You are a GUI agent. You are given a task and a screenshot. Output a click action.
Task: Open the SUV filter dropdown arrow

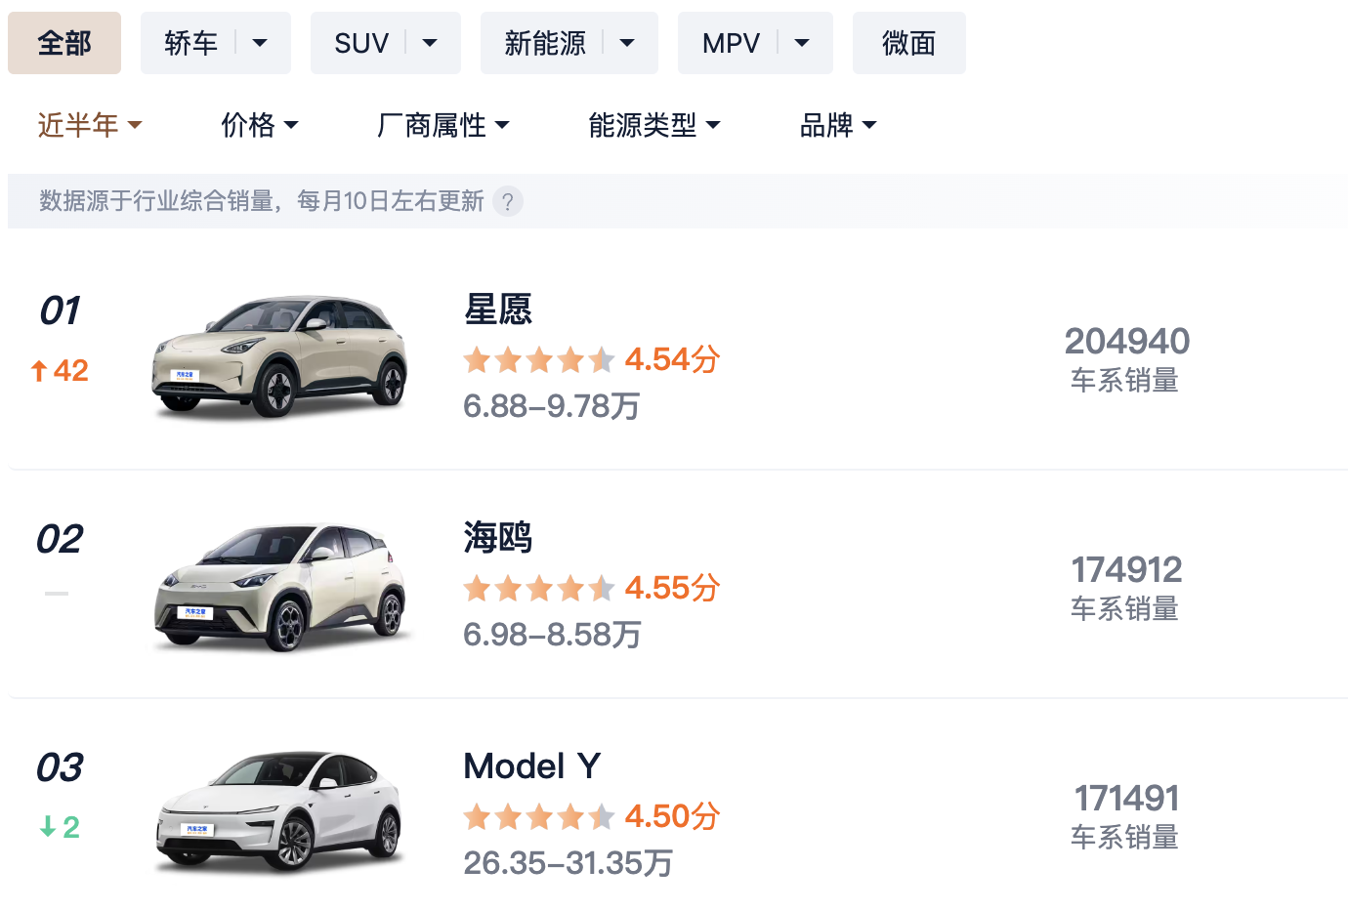pyautogui.click(x=430, y=43)
